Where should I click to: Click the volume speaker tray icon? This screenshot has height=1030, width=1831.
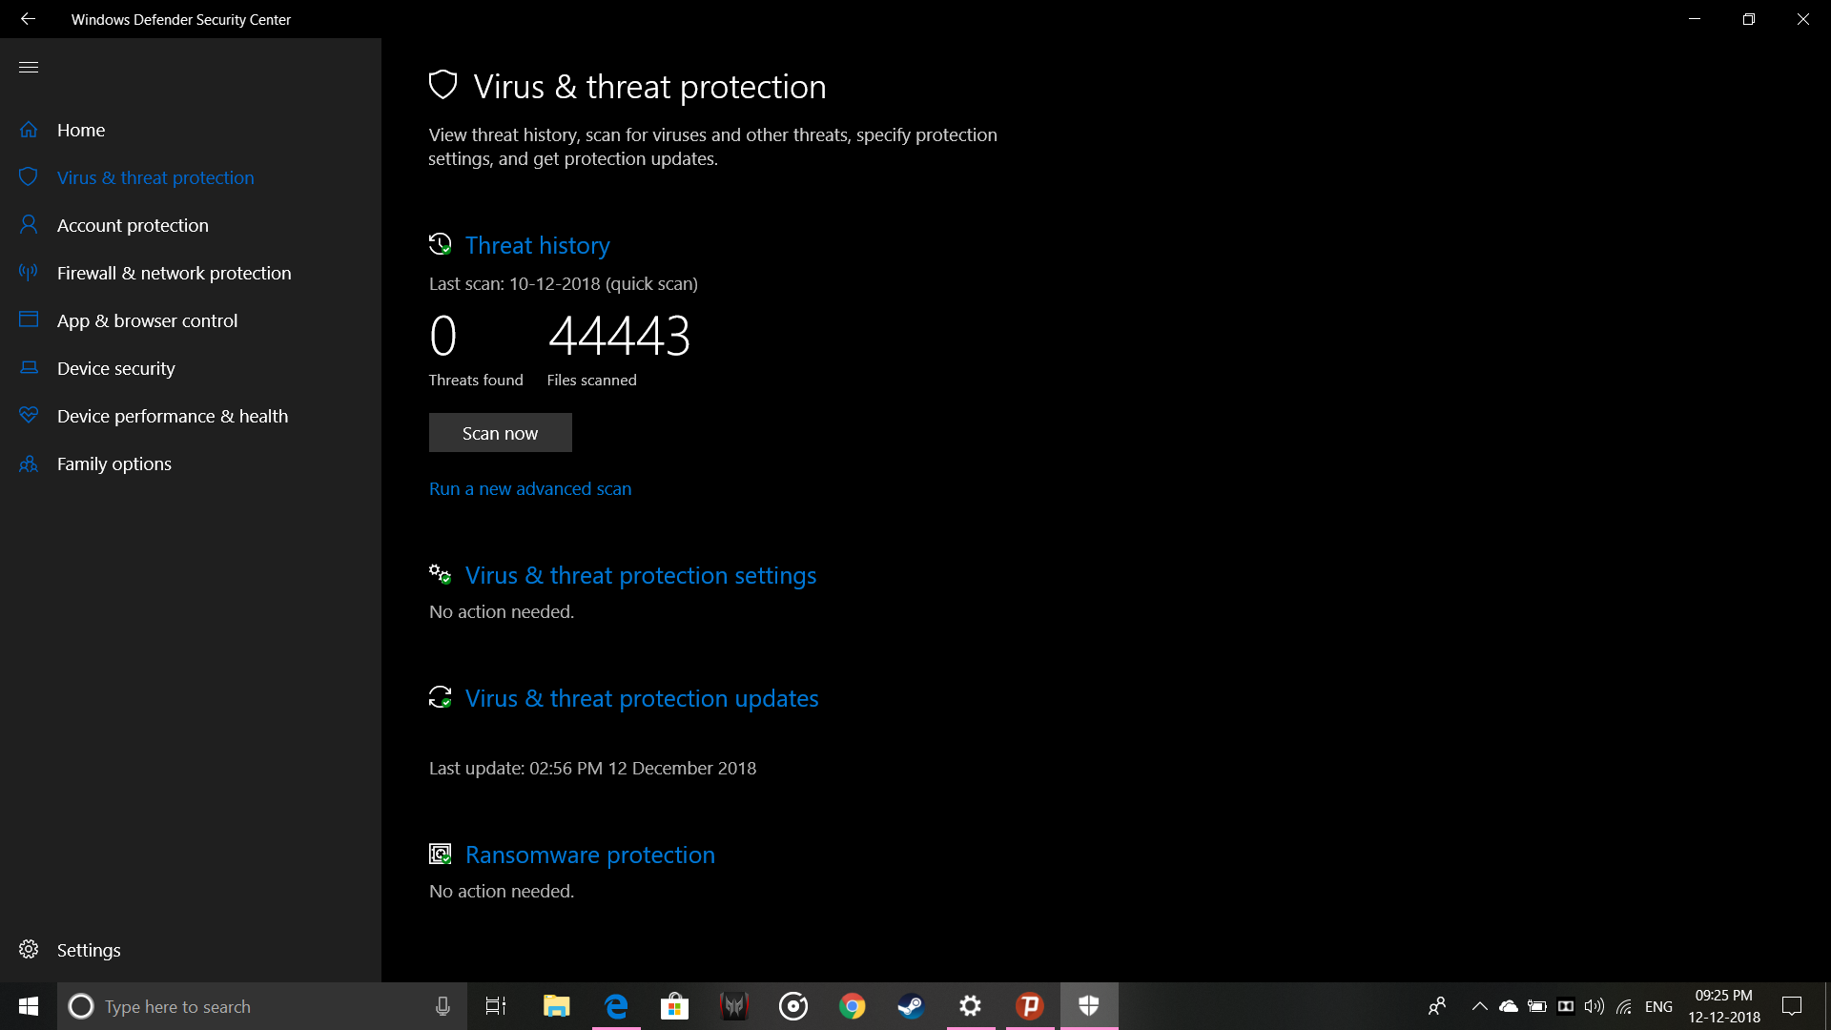1594,1006
